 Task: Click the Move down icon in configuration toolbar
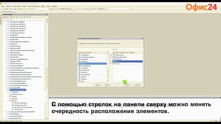[x=25, y=17]
